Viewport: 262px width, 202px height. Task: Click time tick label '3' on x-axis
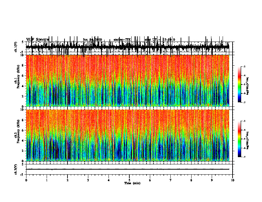pyautogui.click(x=88, y=180)
